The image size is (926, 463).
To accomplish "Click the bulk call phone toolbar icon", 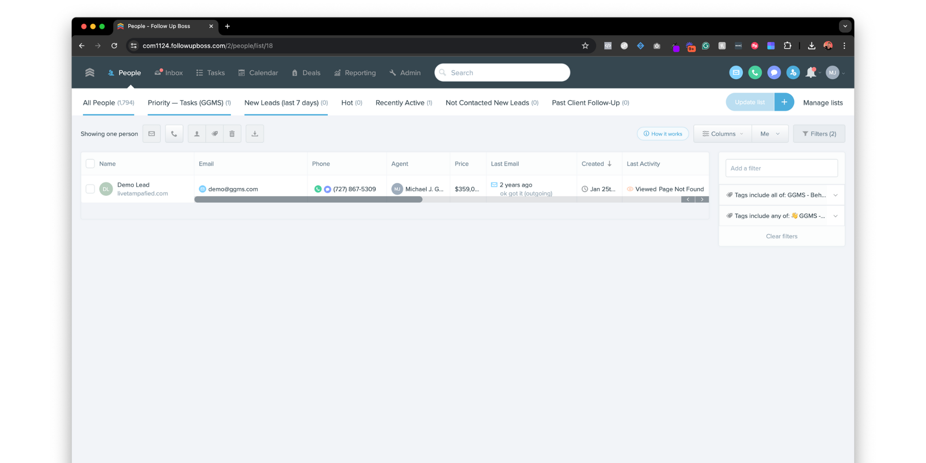I will (174, 134).
